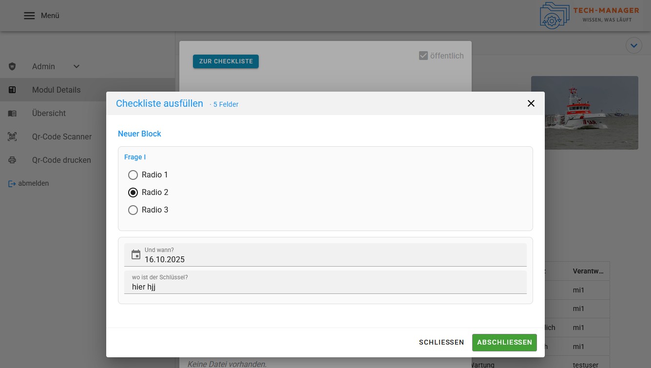Screen dimensions: 651x368
Task: Select the Radio 3 option
Action: coord(133,210)
